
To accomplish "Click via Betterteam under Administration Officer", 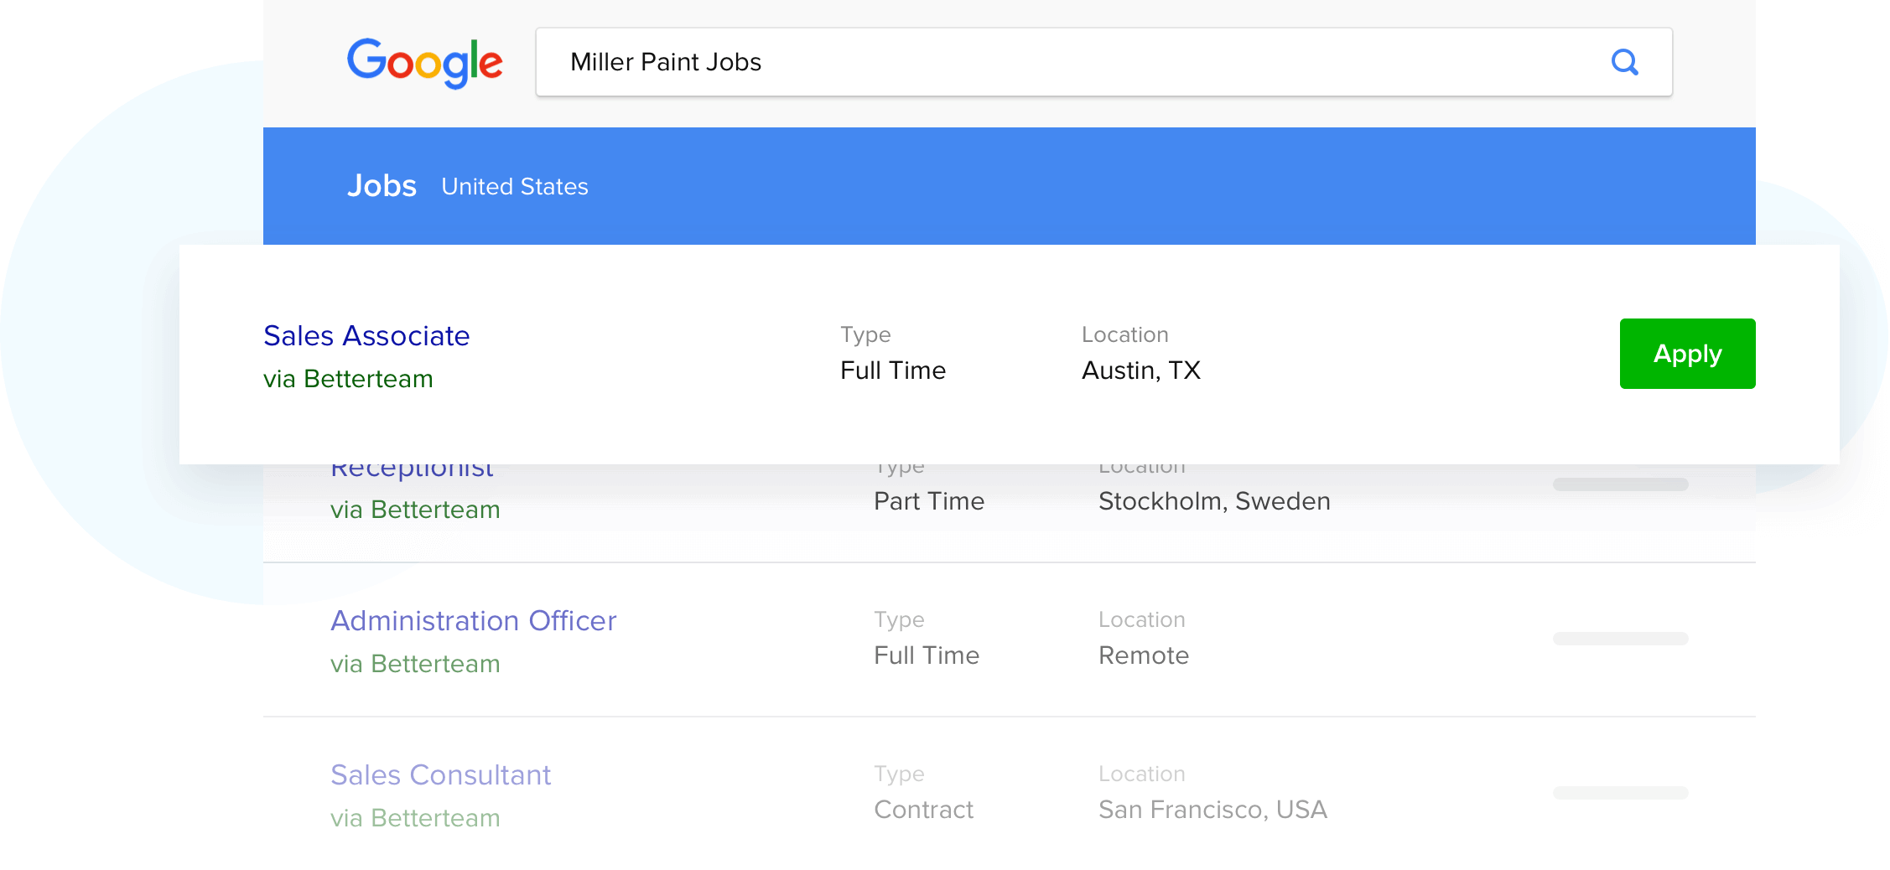I will tap(415, 664).
